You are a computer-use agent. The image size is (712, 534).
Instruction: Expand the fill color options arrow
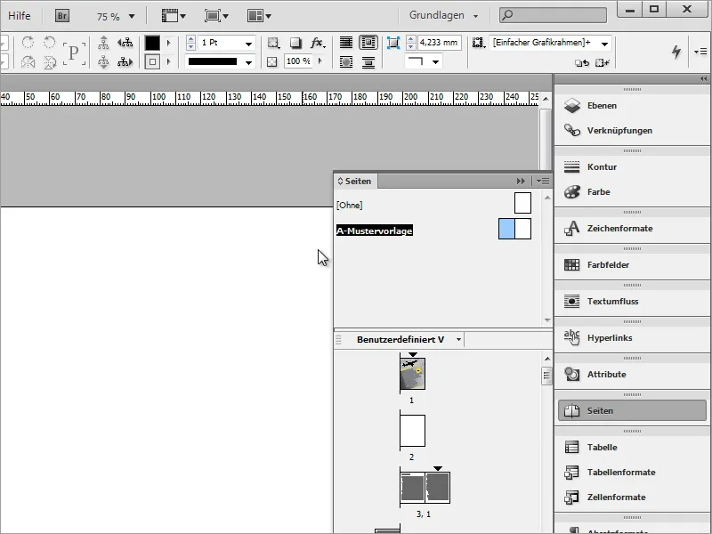coord(169,43)
